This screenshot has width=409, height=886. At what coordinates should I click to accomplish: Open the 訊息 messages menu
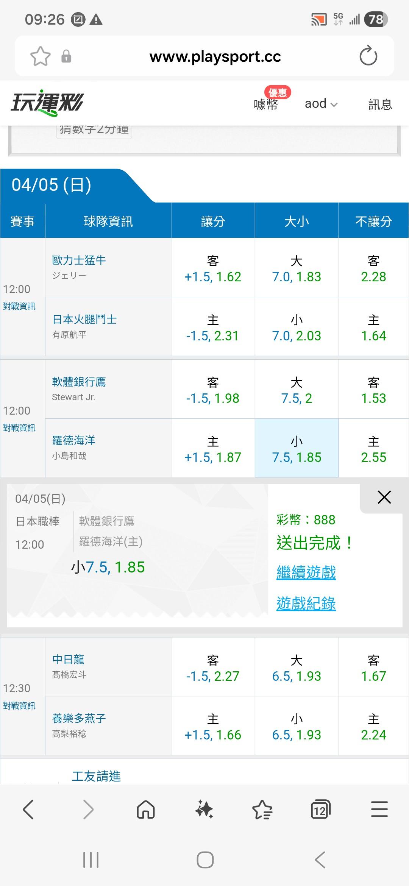click(380, 104)
